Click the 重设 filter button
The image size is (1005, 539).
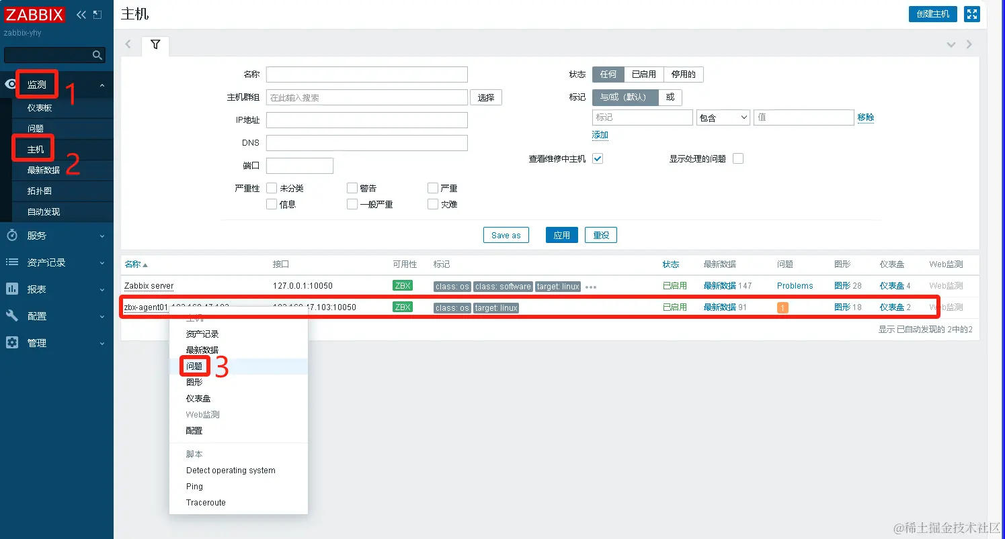pos(601,235)
